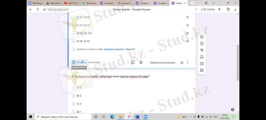Click Добавить вариант to add option
Image resolution: width=266 pixels, height=120 pixels.
tap(87, 49)
